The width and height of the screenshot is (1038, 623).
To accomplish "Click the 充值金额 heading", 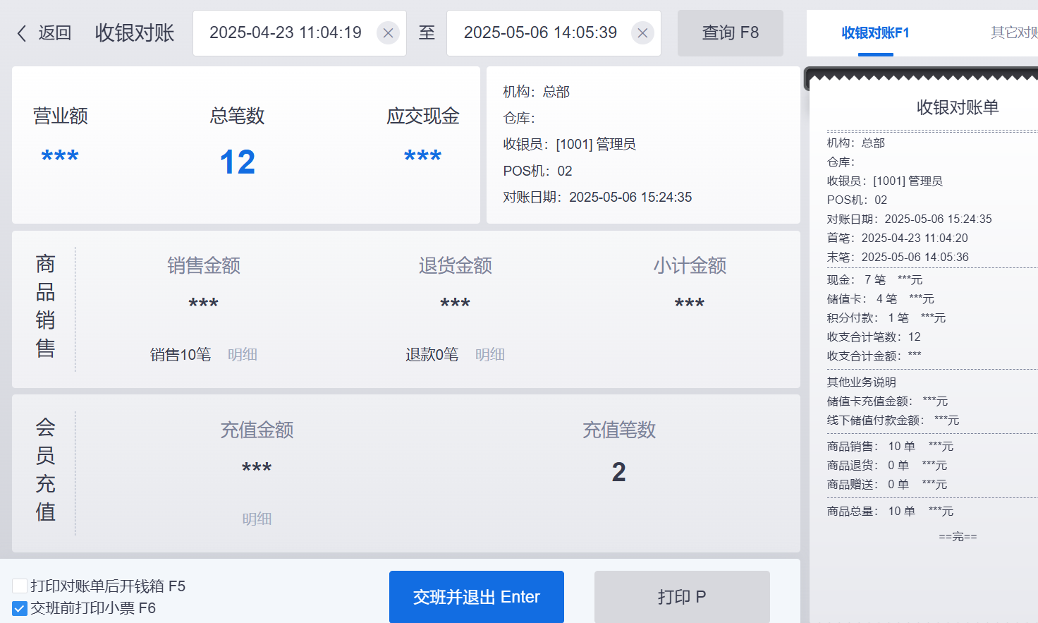I will pyautogui.click(x=257, y=430).
